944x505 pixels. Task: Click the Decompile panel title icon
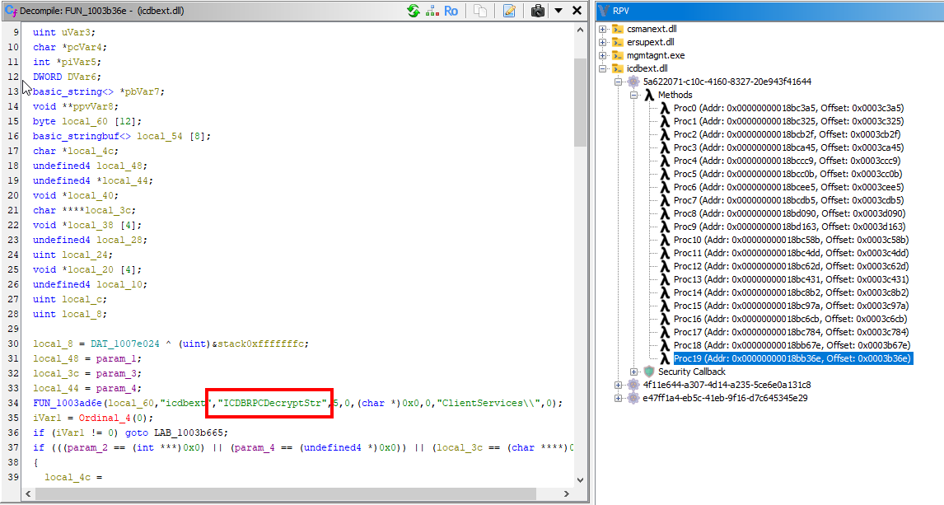pos(11,11)
